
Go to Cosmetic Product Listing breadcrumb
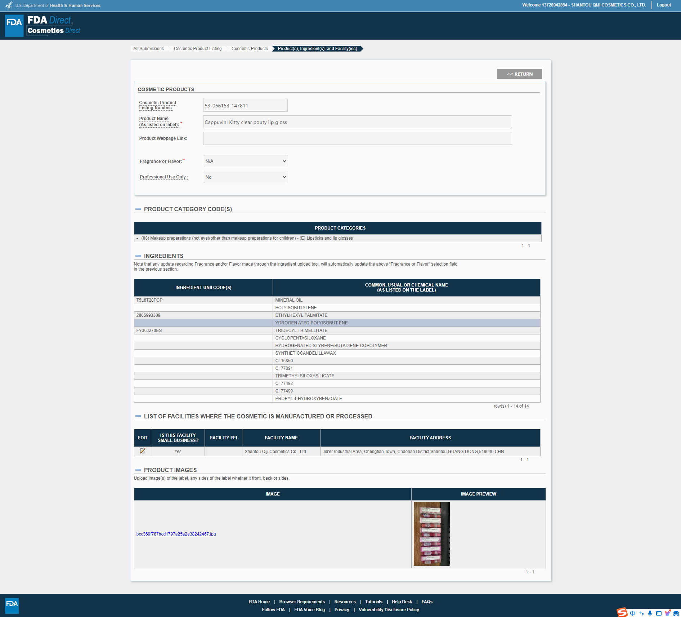(x=197, y=49)
